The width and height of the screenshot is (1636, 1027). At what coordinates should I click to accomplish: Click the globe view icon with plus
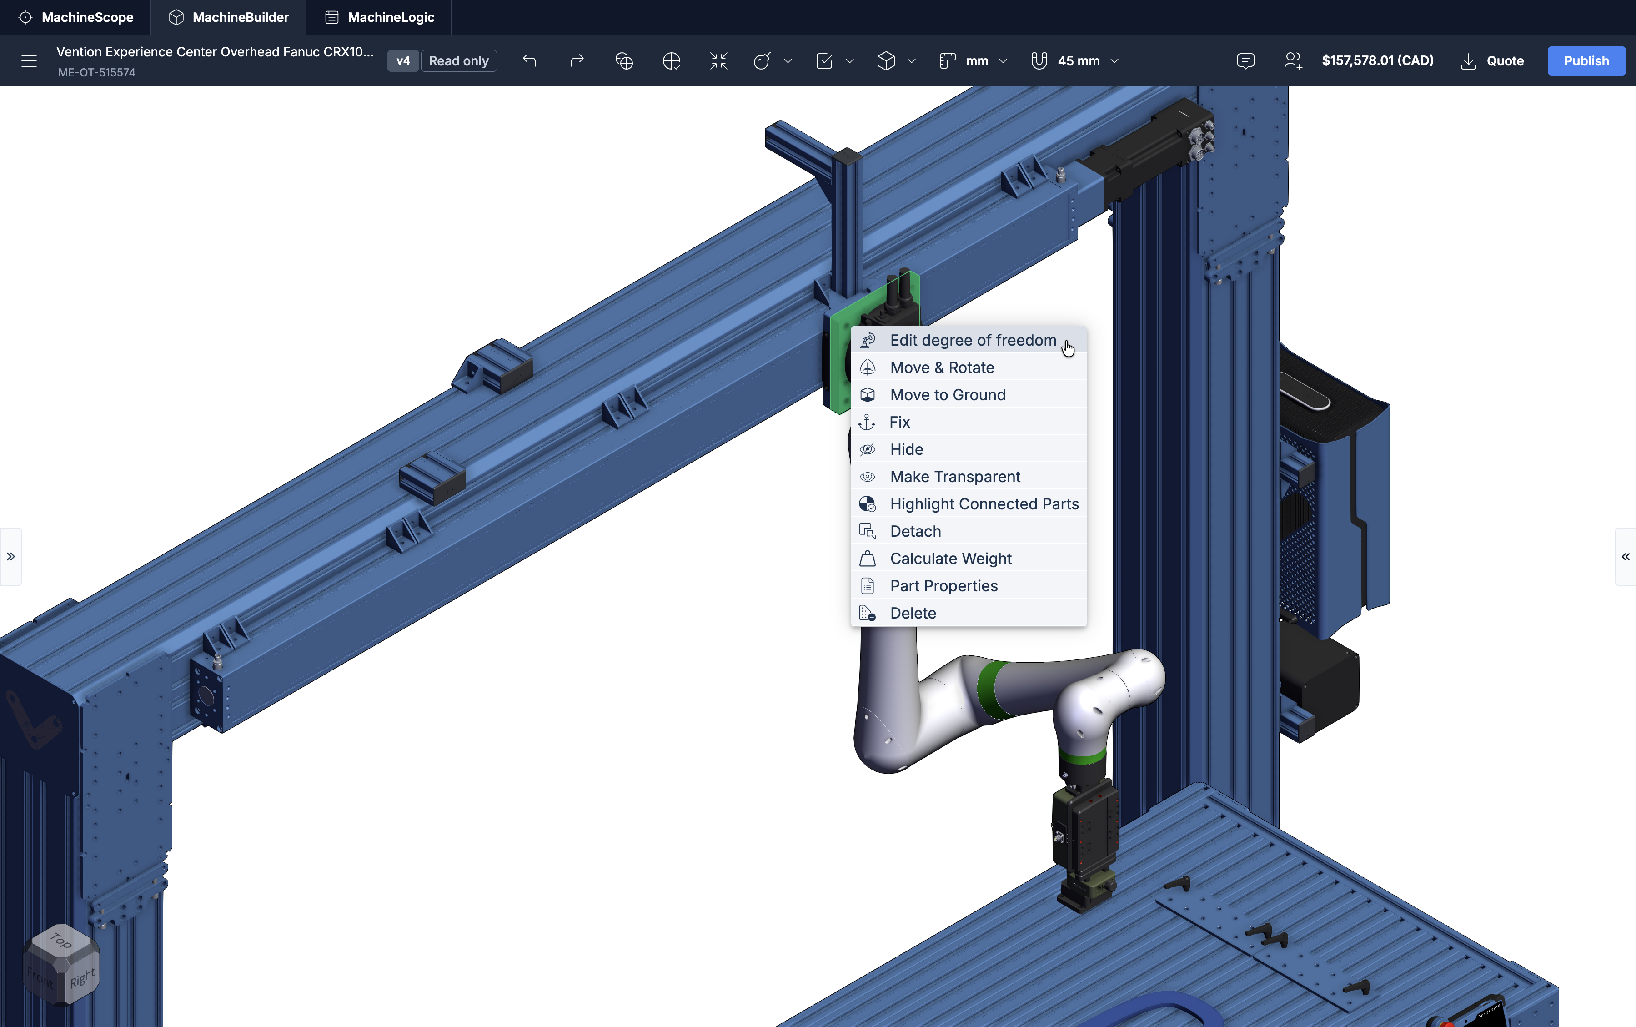624,61
